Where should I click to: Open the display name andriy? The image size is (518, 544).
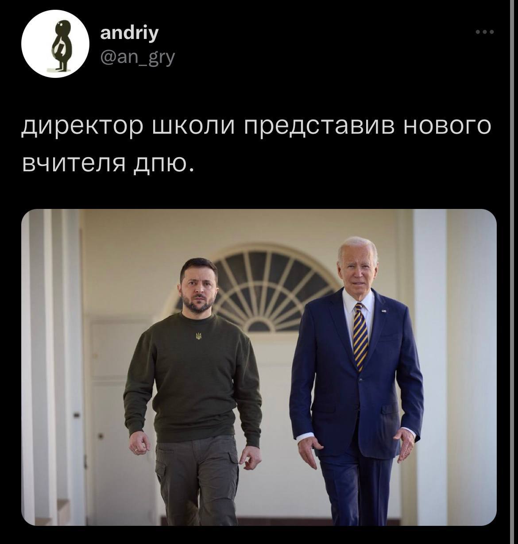[129, 33]
